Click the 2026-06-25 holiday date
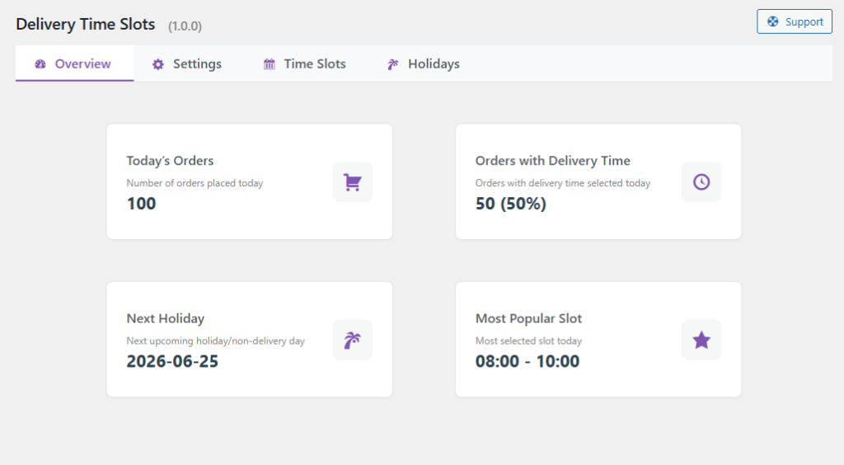 [x=172, y=361]
